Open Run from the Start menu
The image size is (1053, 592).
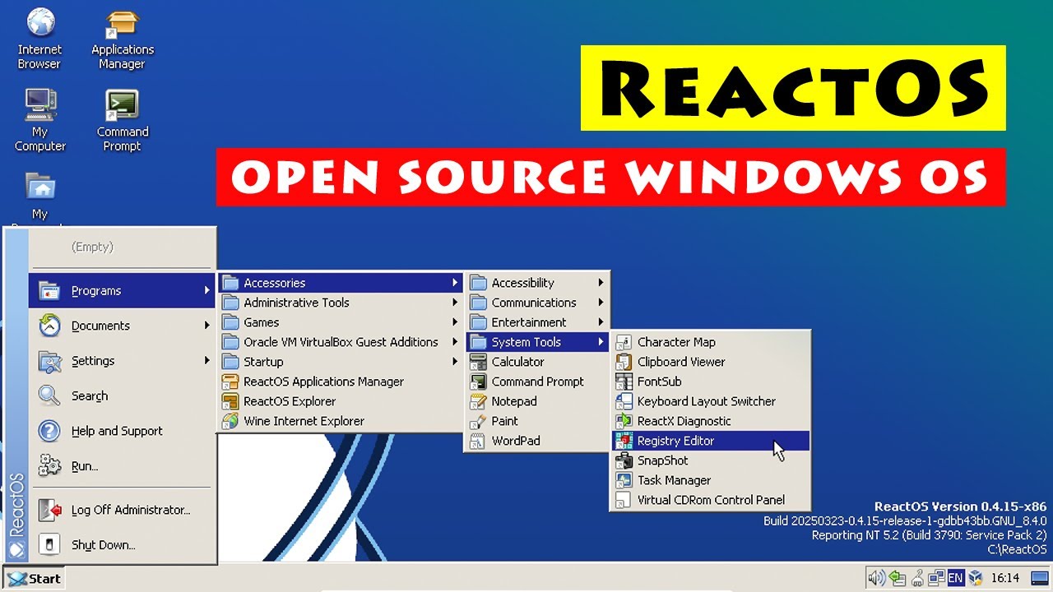click(x=83, y=465)
